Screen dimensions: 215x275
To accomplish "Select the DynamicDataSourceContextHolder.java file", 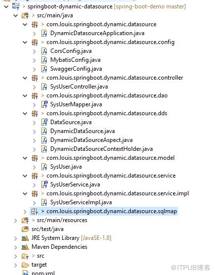I will click(102, 149).
